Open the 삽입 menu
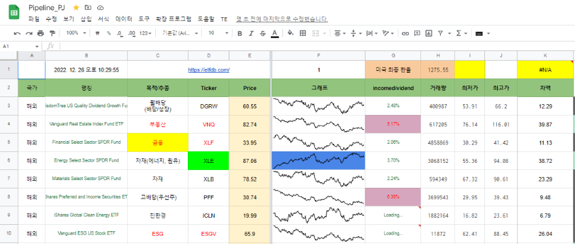 click(x=86, y=19)
